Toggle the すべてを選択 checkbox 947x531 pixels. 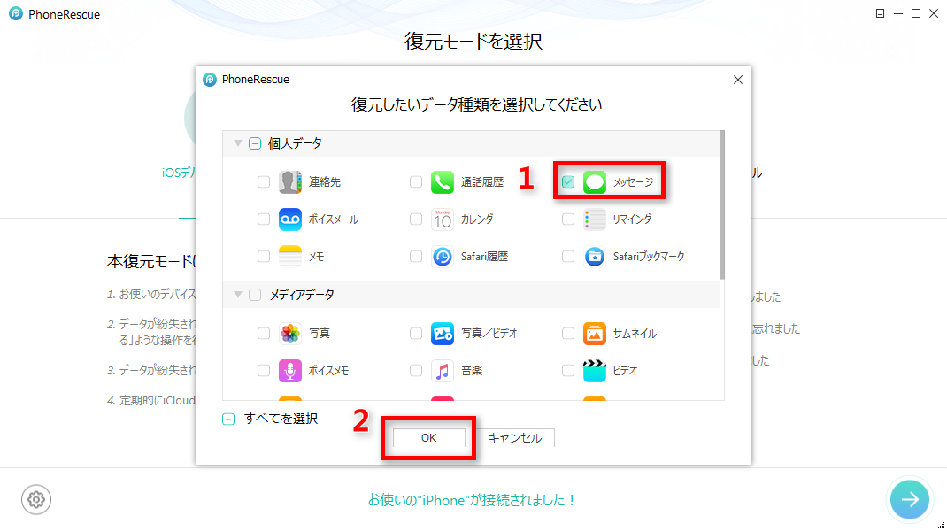point(228,419)
